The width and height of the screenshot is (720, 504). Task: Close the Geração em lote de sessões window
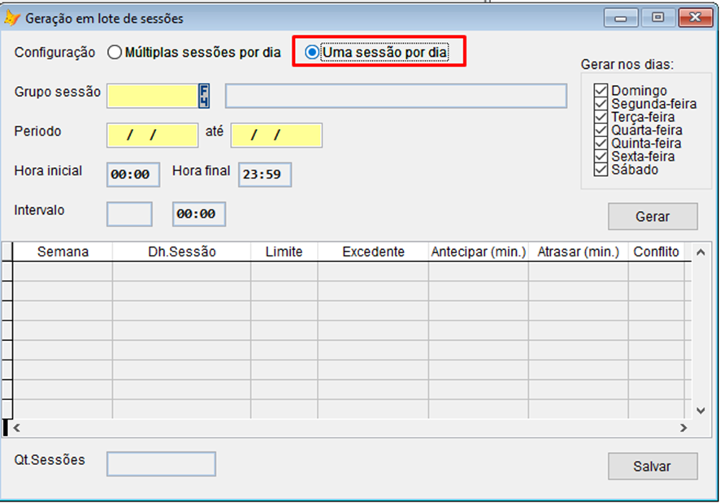(695, 18)
